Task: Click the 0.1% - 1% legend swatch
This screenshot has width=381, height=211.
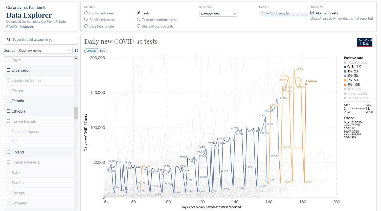Action: [345, 67]
